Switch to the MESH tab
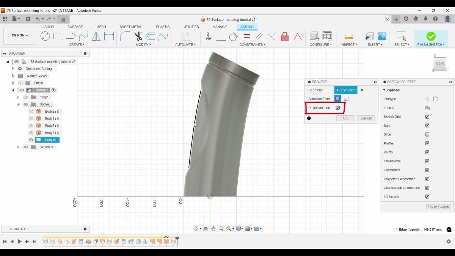The height and width of the screenshot is (256, 455). click(101, 27)
